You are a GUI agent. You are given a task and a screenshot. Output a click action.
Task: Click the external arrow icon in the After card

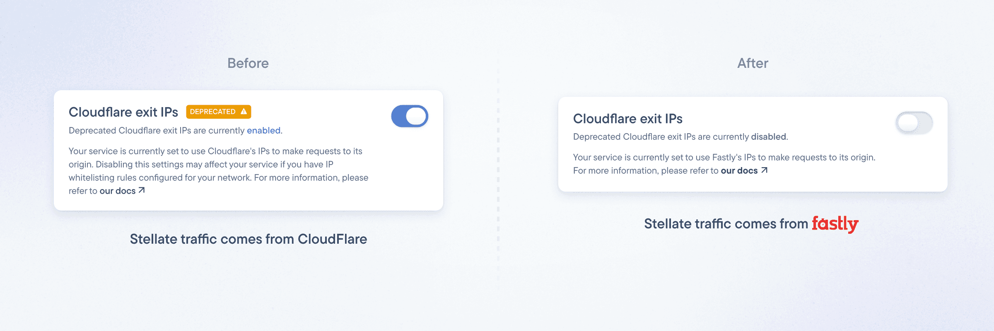764,170
